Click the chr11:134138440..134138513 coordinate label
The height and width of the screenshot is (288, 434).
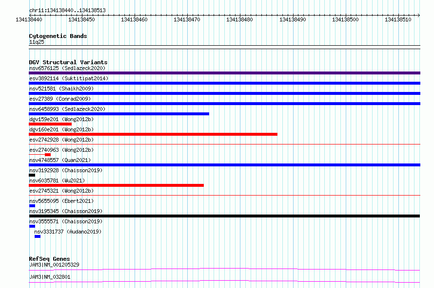pos(67,10)
